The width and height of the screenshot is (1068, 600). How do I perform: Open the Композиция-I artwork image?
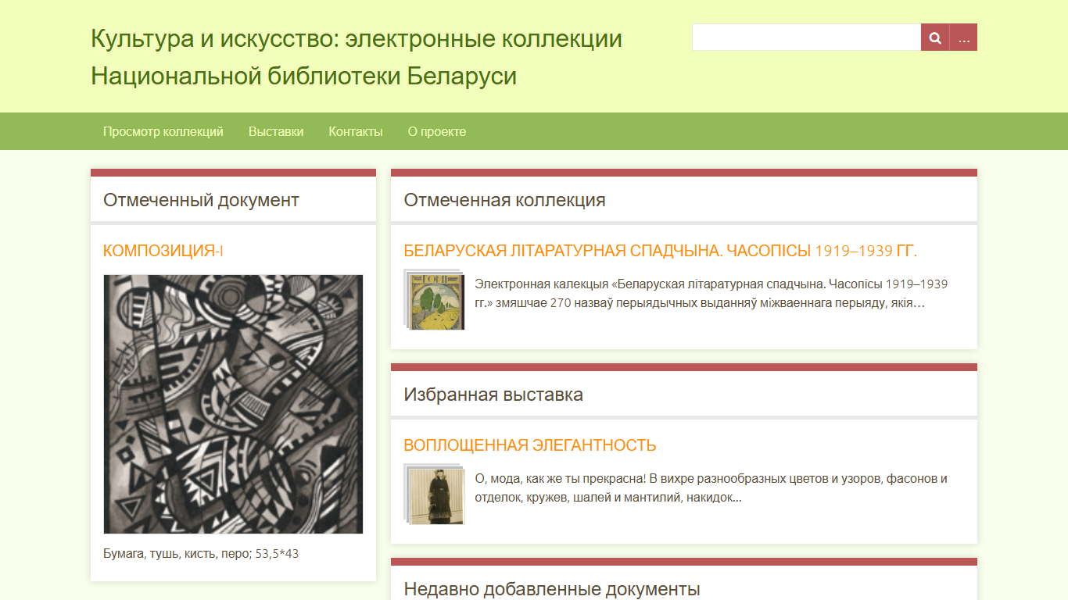coord(233,404)
